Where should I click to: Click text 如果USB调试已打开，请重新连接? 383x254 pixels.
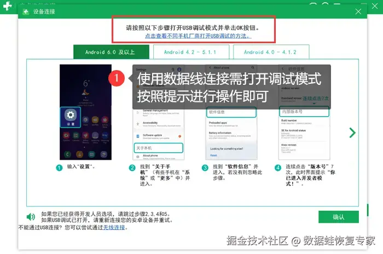(107, 220)
